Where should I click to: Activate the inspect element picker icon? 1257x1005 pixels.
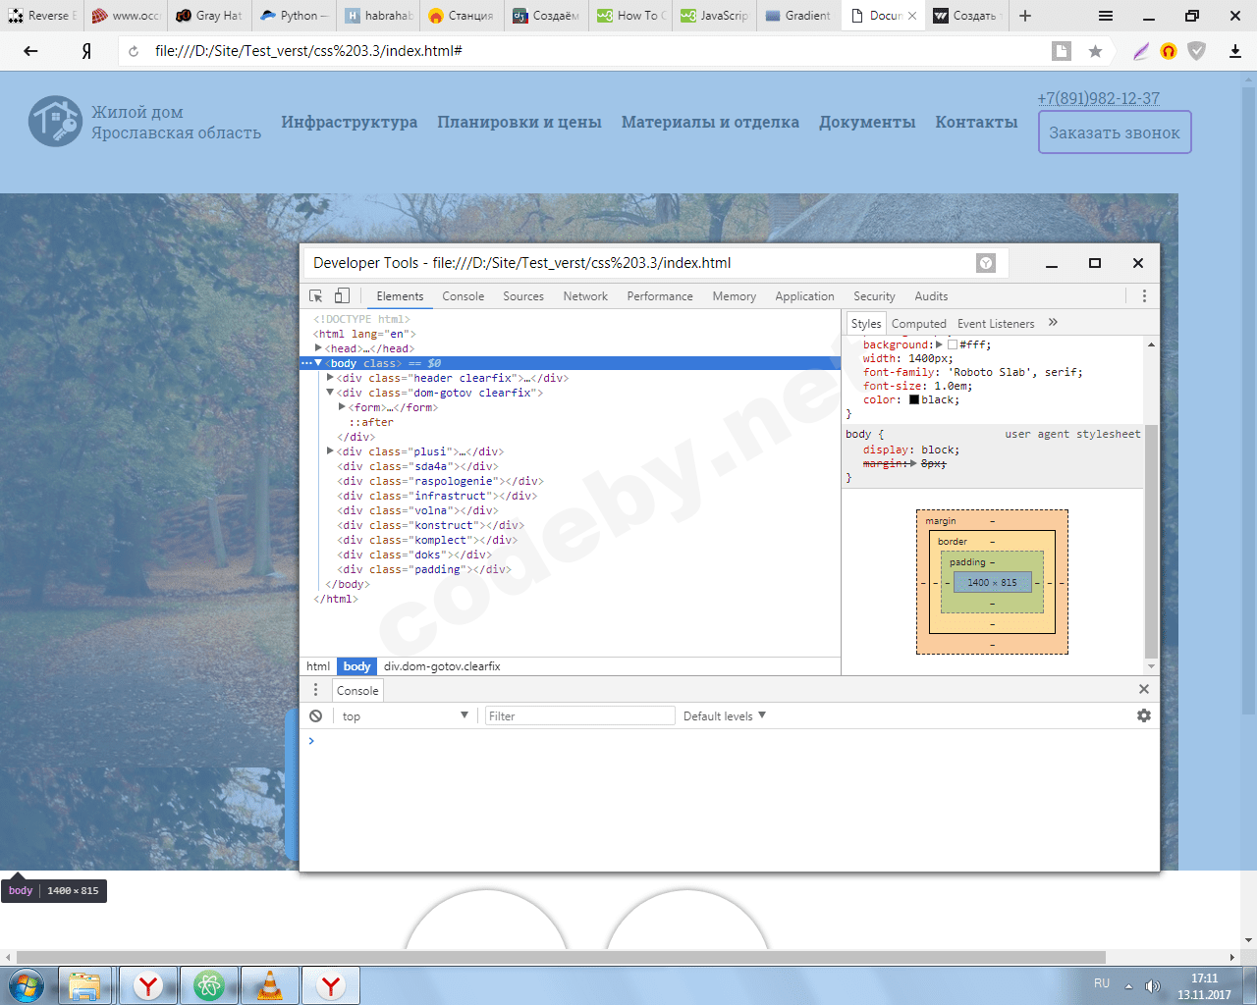316,295
